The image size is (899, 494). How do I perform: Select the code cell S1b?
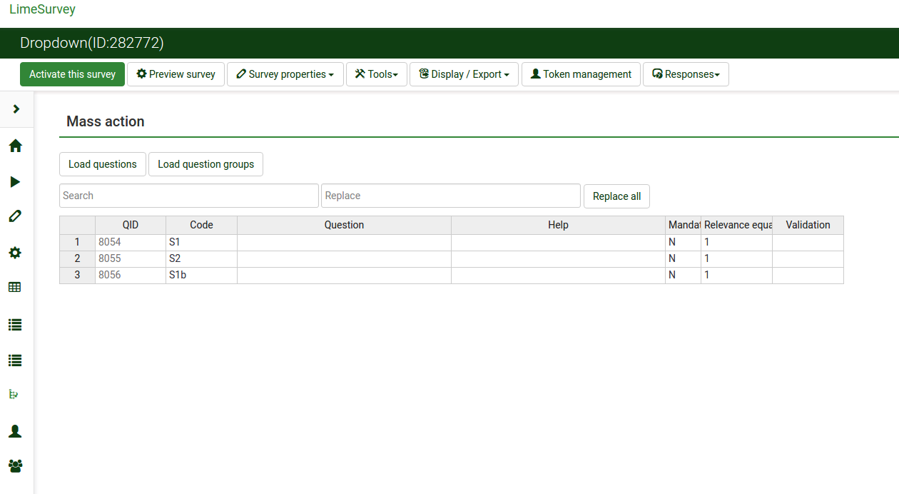pyautogui.click(x=201, y=276)
